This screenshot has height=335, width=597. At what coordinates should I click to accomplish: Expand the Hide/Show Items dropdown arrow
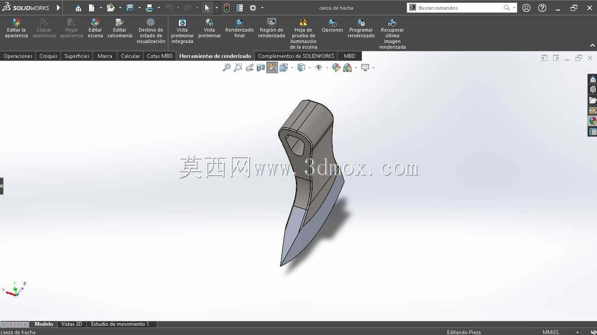(327, 68)
